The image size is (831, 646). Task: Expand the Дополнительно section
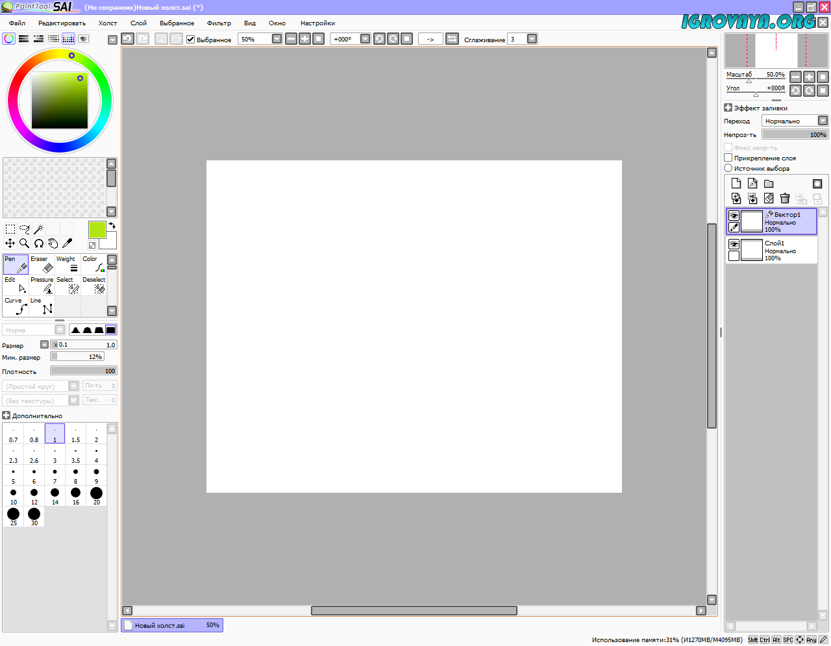pos(6,416)
